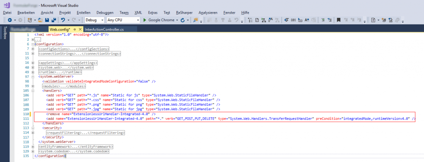Click the New Project toolbar icon
This screenshot has width=424, height=162.
(x=30, y=20)
